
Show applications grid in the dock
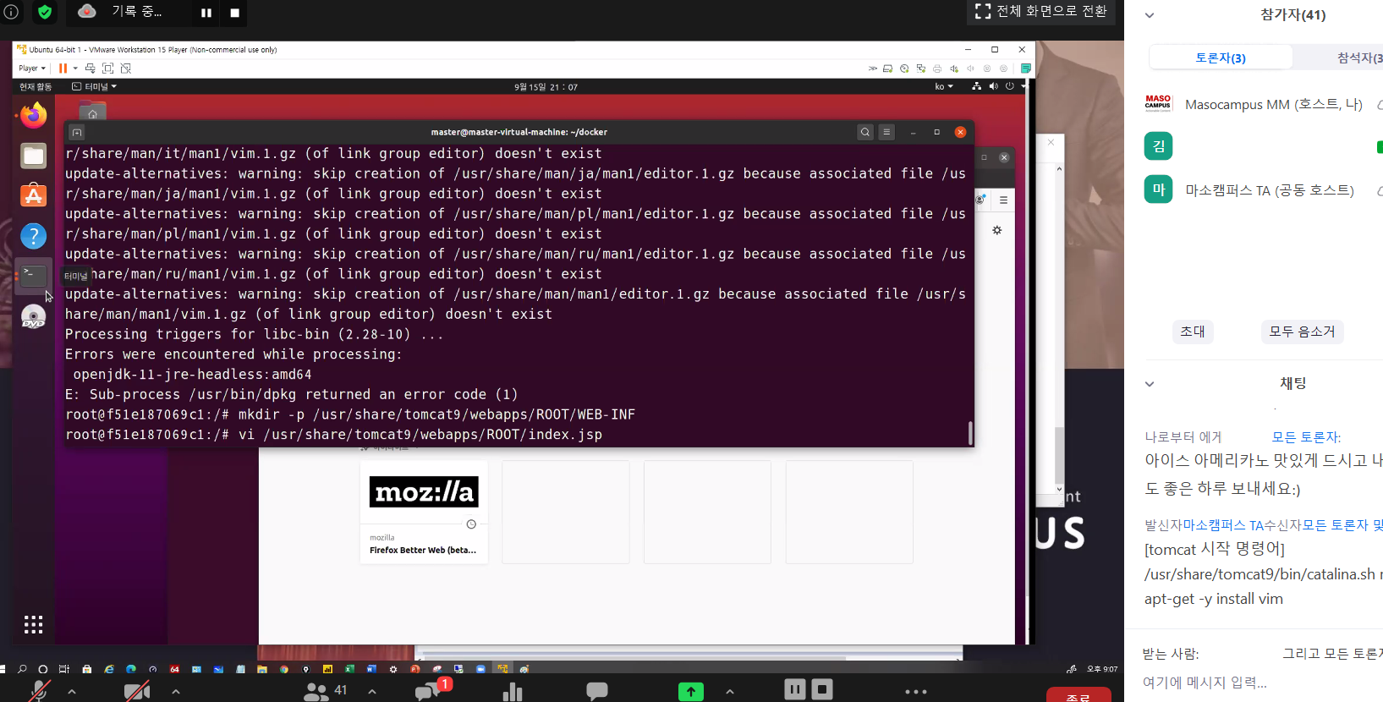click(x=33, y=624)
